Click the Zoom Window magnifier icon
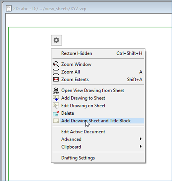Viewport: 172px width, 181px height. tap(56, 64)
